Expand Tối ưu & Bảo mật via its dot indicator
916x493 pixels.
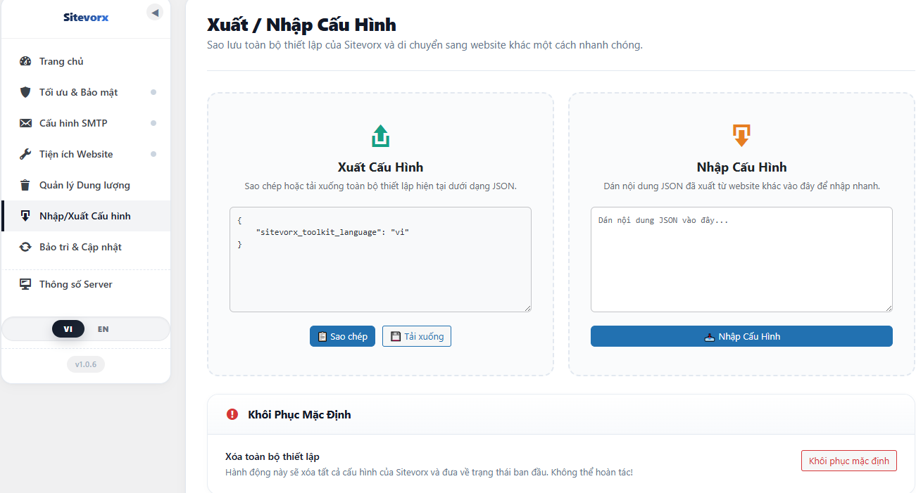tap(153, 92)
